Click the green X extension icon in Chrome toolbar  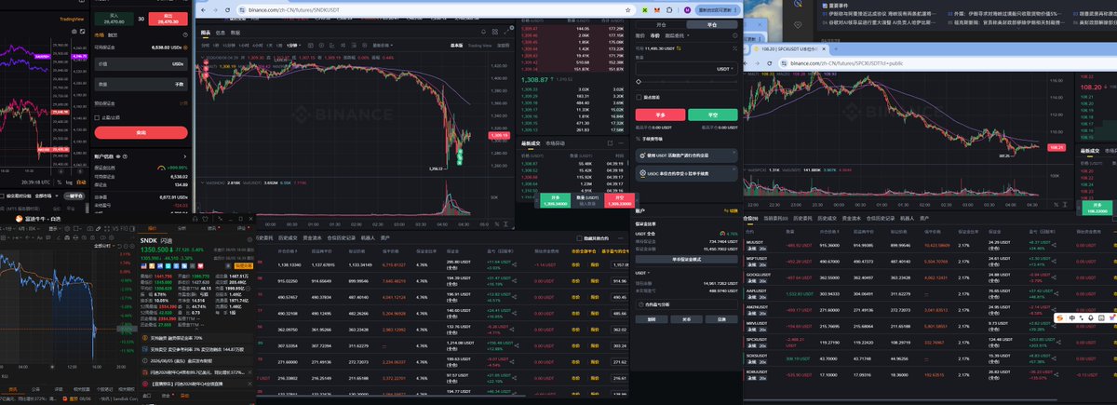coord(645,9)
